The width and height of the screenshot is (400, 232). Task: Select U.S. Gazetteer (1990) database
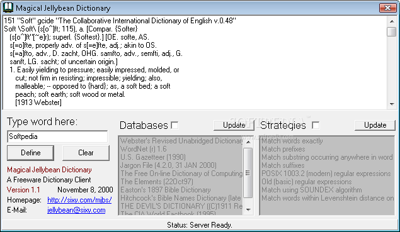pyautogui.click(x=181, y=157)
